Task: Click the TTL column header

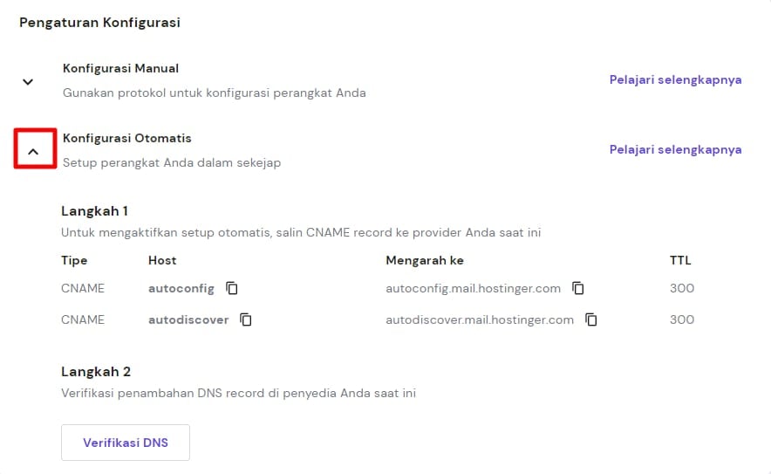Action: pyautogui.click(x=680, y=260)
